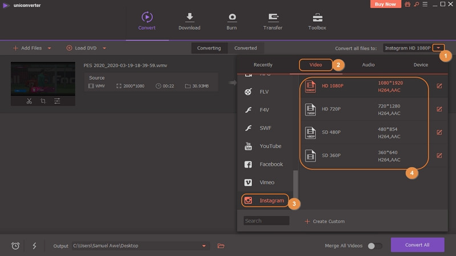Select HD 1080P preset
The width and height of the screenshot is (456, 256).
coord(367,86)
